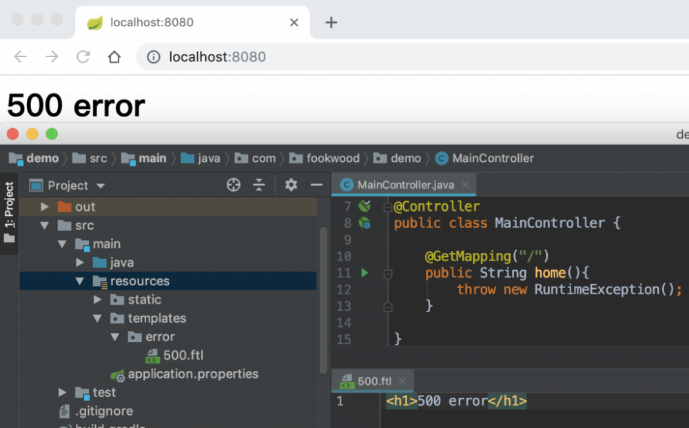Image resolution: width=689 pixels, height=428 pixels.
Task: Fold the home() method at line 11
Action: 387,274
